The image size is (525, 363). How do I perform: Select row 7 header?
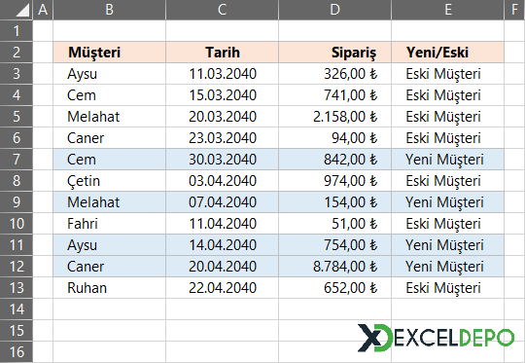tap(17, 160)
